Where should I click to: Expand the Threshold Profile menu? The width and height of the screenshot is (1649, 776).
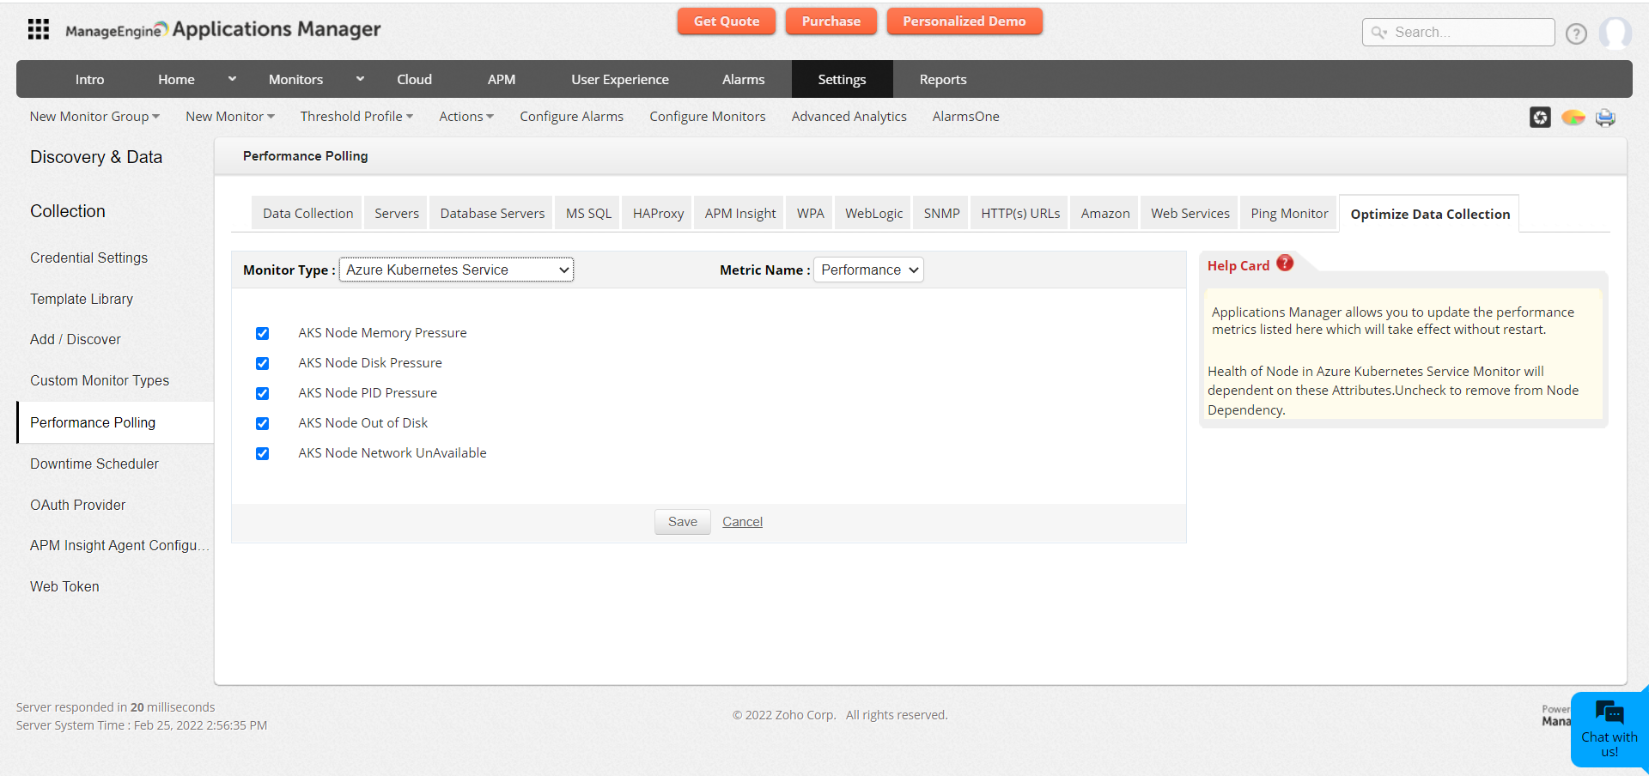356,117
